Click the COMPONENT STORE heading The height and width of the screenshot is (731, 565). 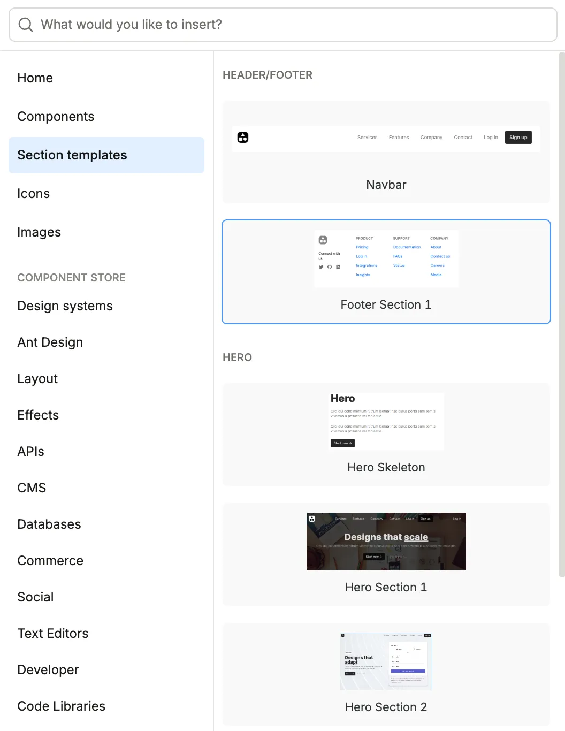(72, 278)
